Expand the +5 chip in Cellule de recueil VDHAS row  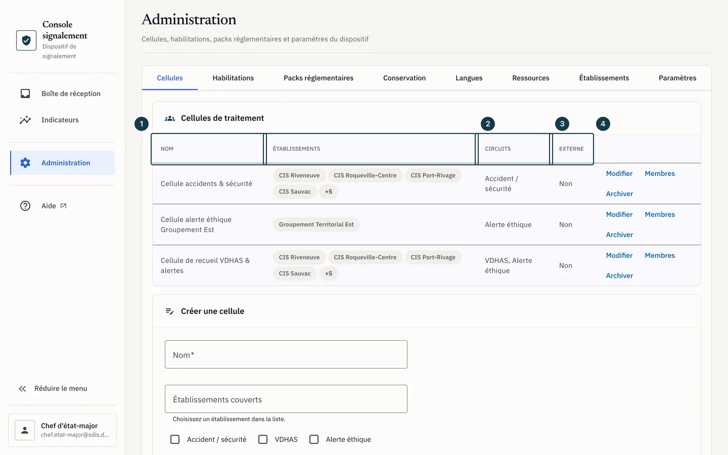(x=329, y=274)
